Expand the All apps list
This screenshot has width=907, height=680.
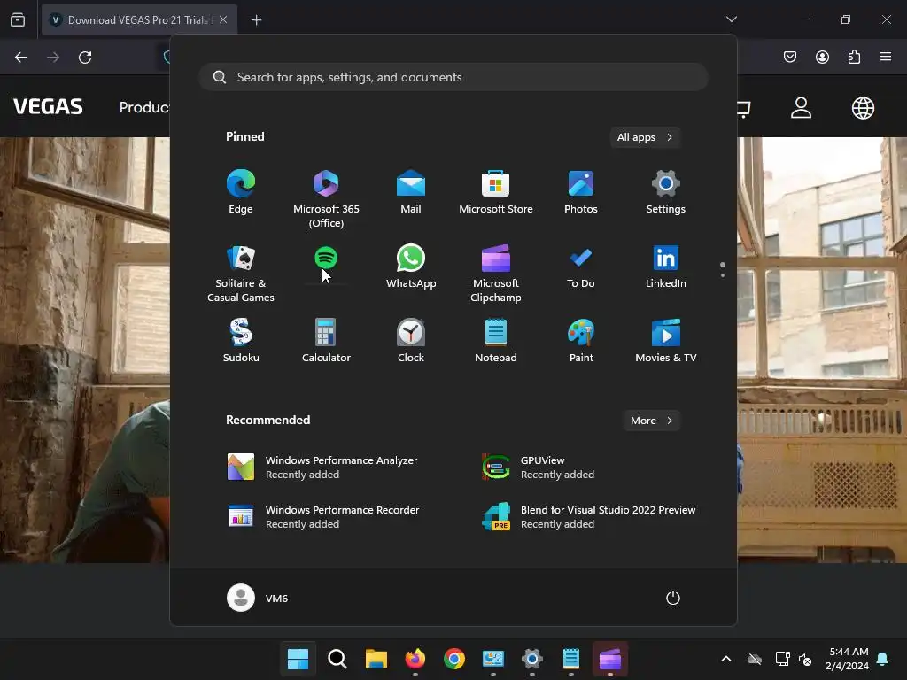click(645, 137)
